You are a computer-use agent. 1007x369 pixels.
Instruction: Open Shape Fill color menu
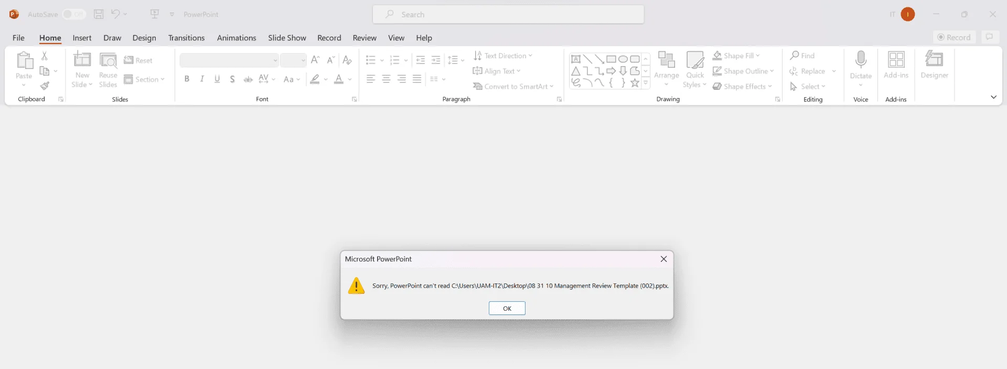(x=736, y=56)
